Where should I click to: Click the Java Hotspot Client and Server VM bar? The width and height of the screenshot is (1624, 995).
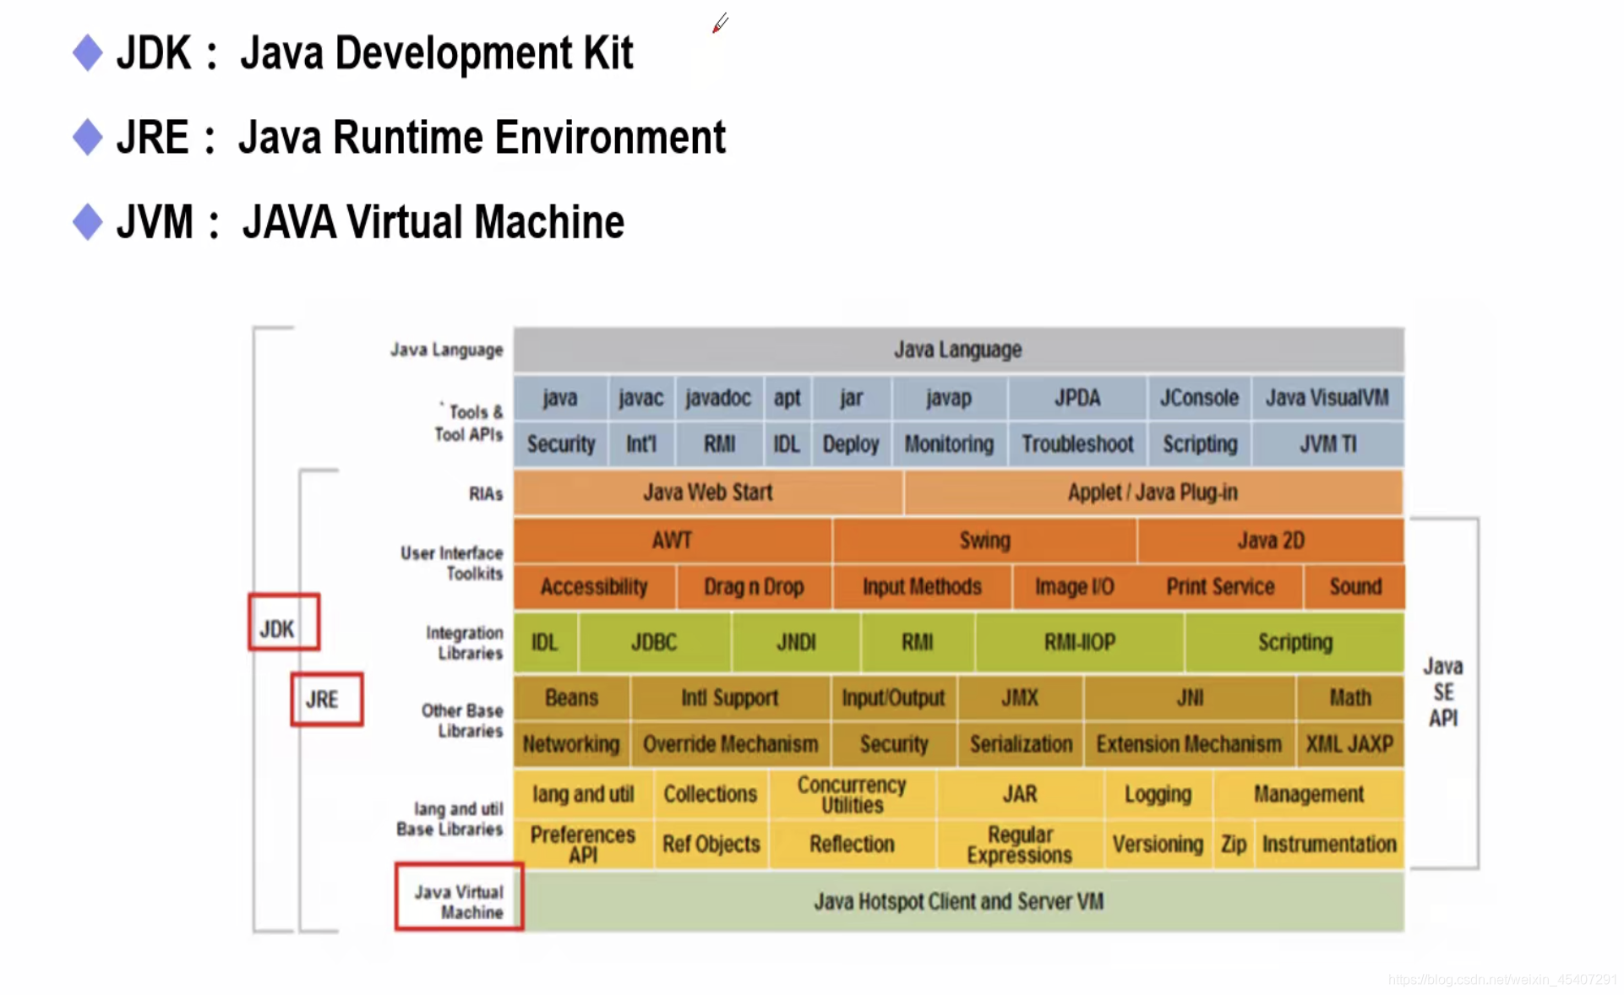coord(958,902)
